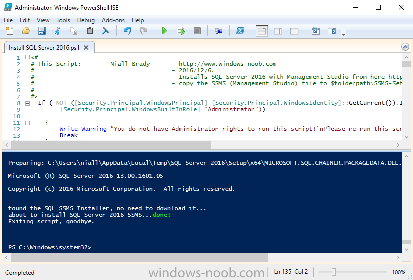Collapse comment block at line 1
The width and height of the screenshot is (413, 280).
[x=27, y=57]
